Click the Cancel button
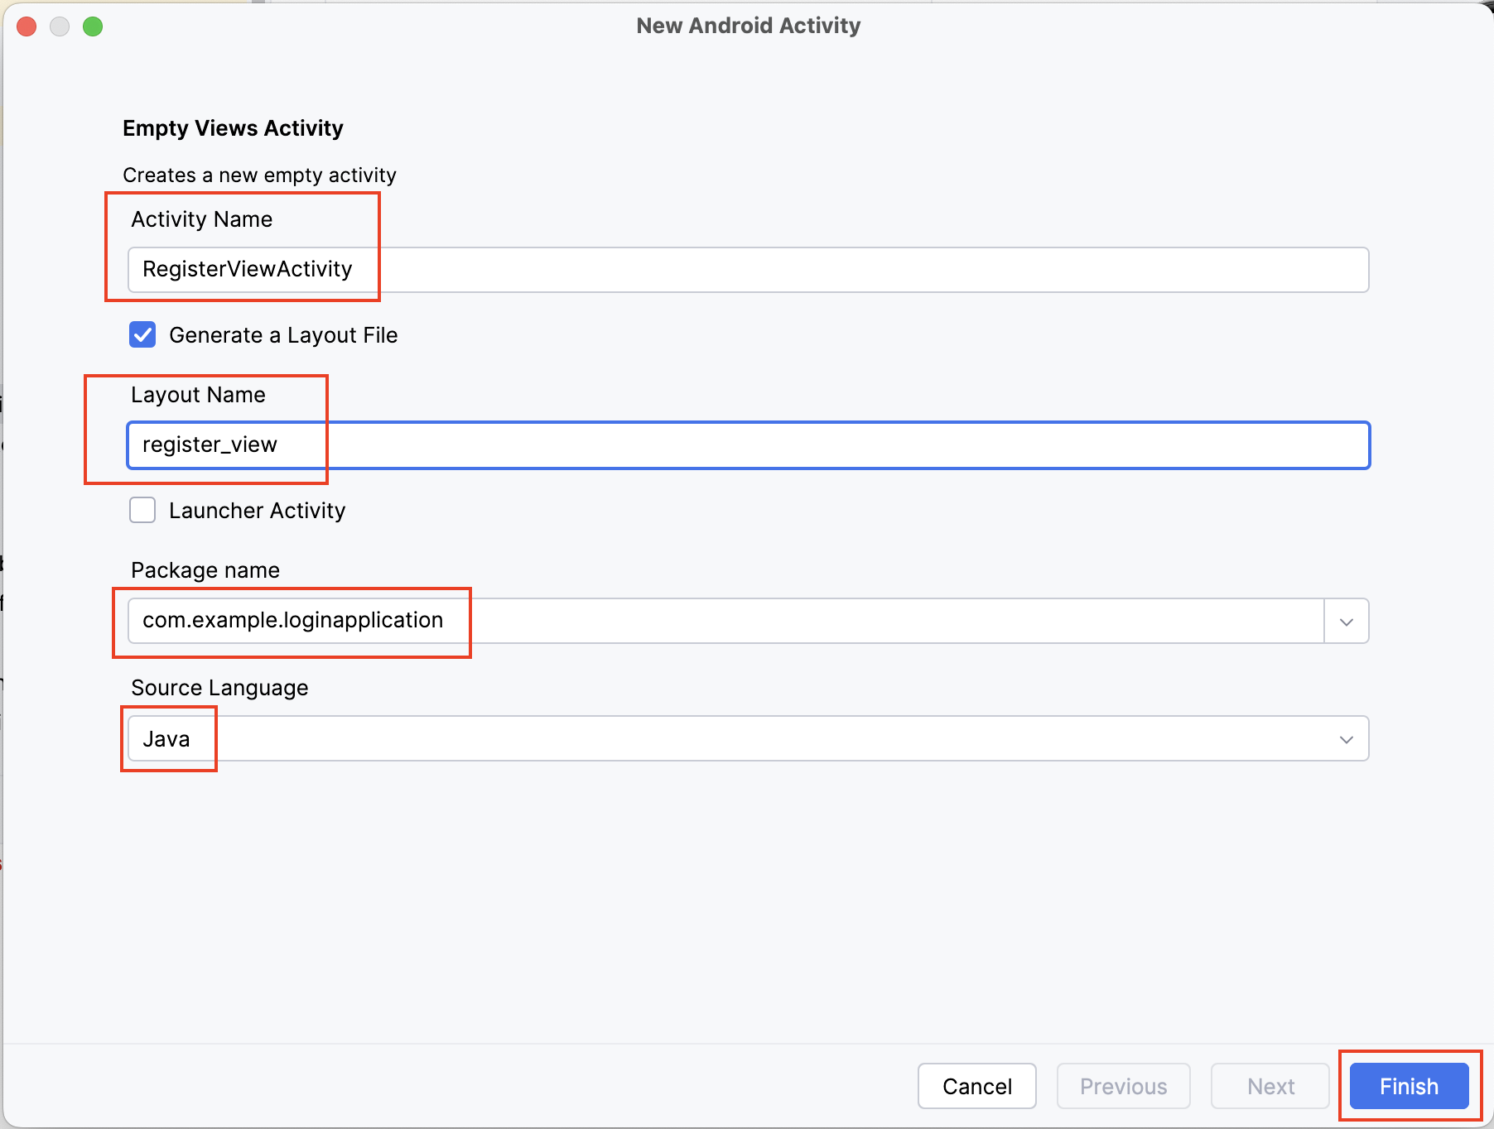The height and width of the screenshot is (1129, 1494). (x=977, y=1086)
